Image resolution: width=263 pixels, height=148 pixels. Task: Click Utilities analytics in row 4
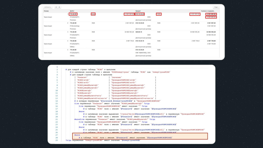(72, 47)
